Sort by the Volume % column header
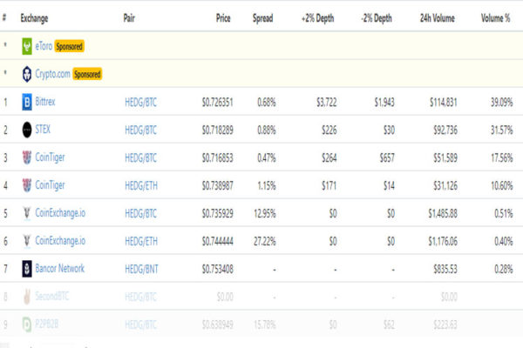The width and height of the screenshot is (523, 348). [495, 18]
